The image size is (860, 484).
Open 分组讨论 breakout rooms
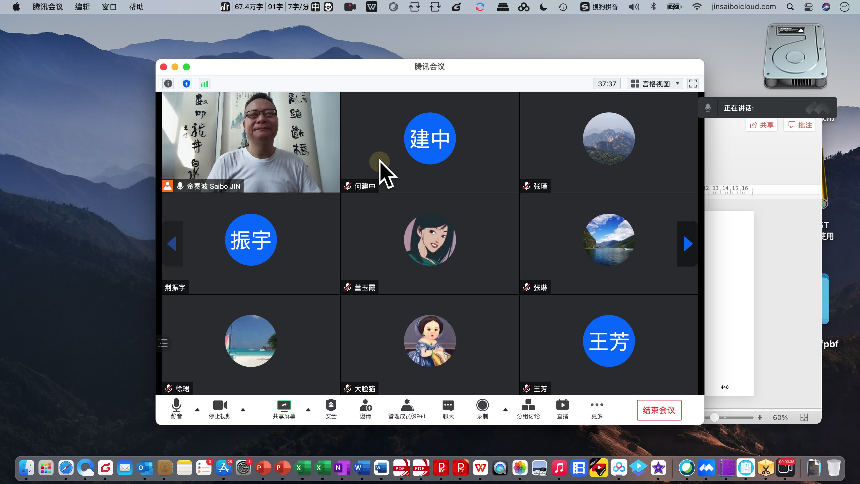[528, 409]
